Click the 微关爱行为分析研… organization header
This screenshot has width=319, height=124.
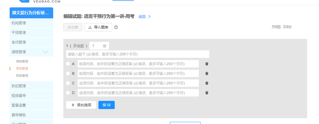[31, 13]
